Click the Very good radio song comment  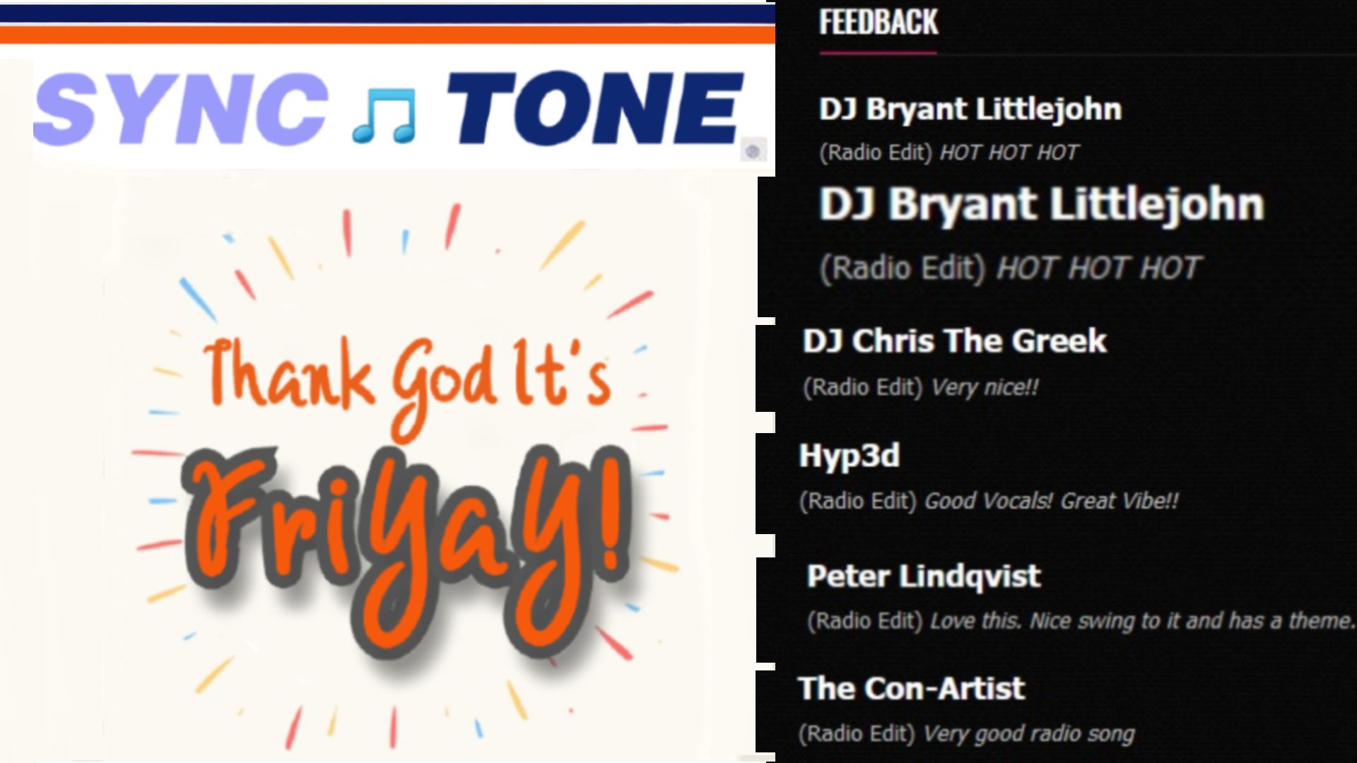tap(1028, 734)
